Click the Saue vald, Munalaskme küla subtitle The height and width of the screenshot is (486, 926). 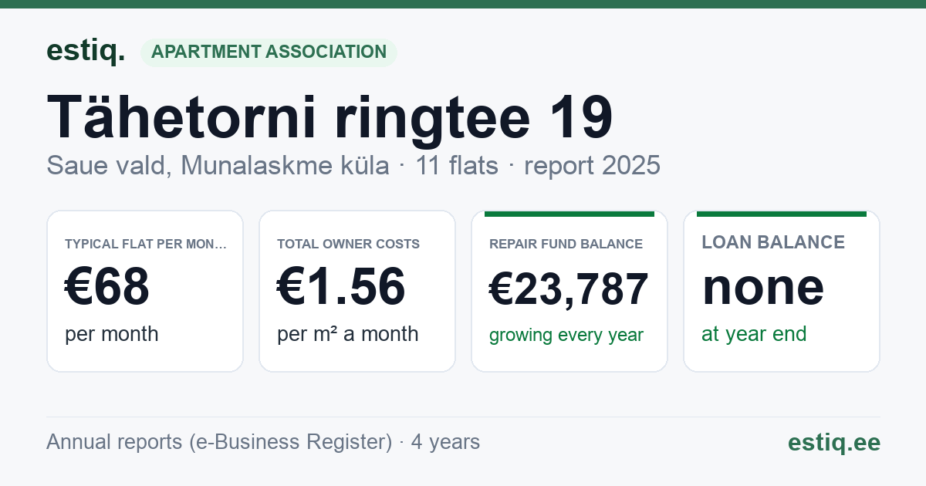(x=218, y=165)
